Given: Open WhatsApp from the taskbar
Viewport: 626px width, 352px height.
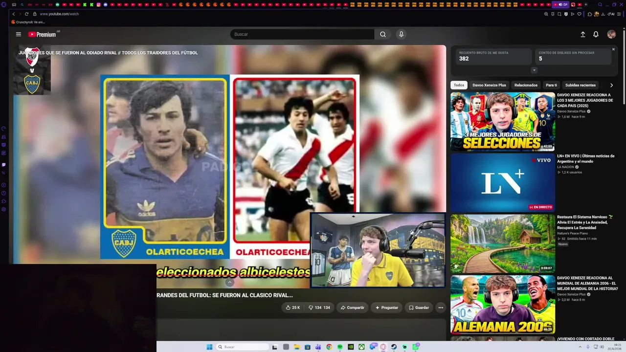Looking at the screenshot, I should click(416, 347).
